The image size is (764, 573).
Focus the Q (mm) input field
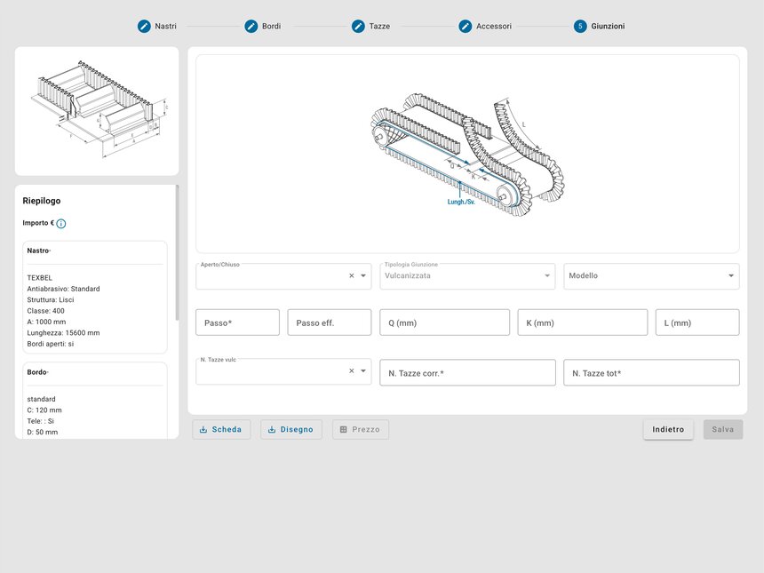[x=444, y=323]
